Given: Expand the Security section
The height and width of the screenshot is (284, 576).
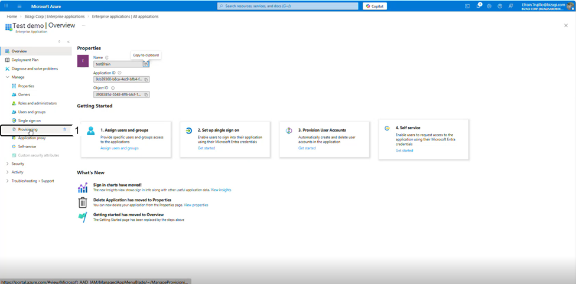Looking at the screenshot, I should pos(8,164).
